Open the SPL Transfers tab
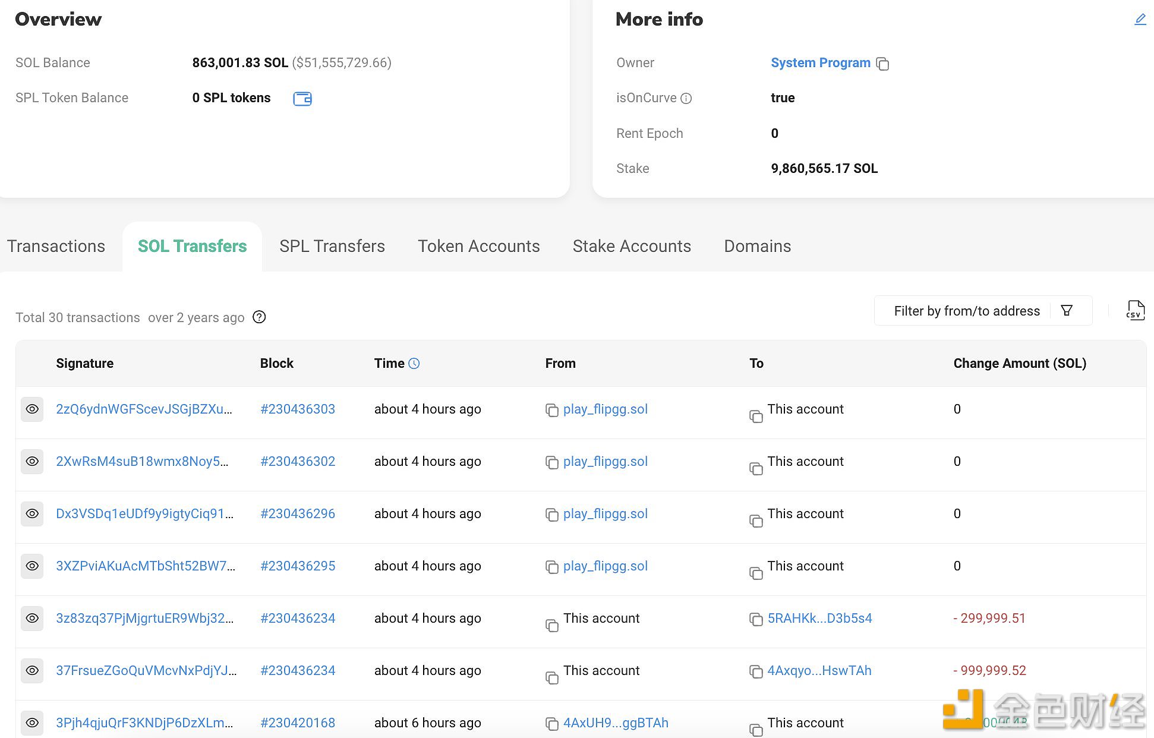1154x738 pixels. click(x=332, y=246)
